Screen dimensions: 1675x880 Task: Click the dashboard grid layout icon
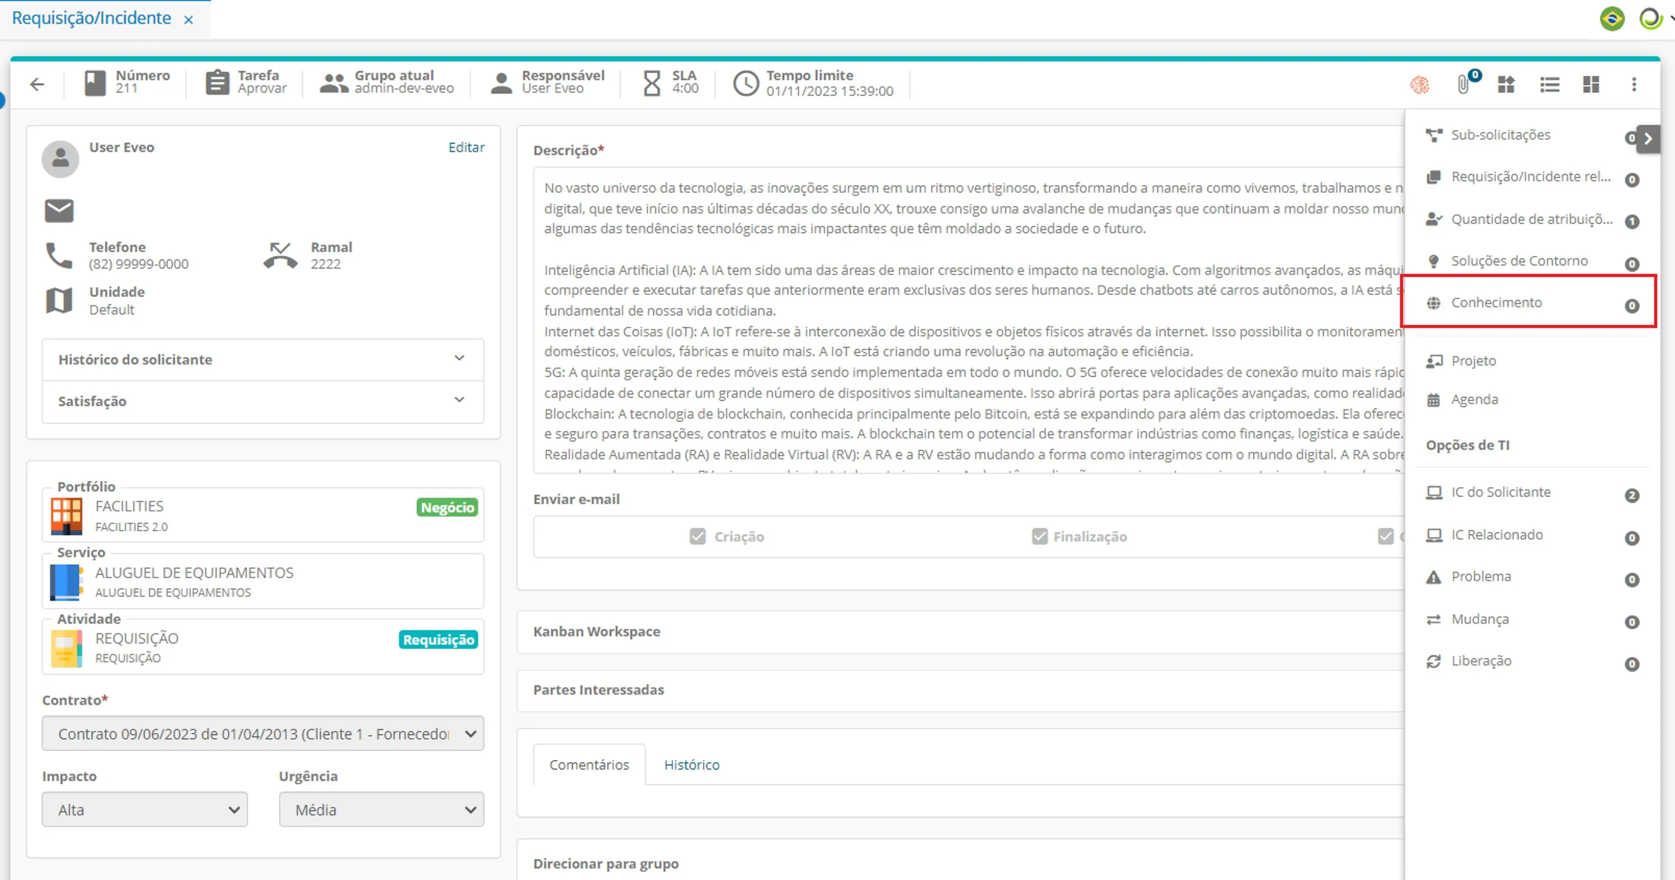point(1590,85)
